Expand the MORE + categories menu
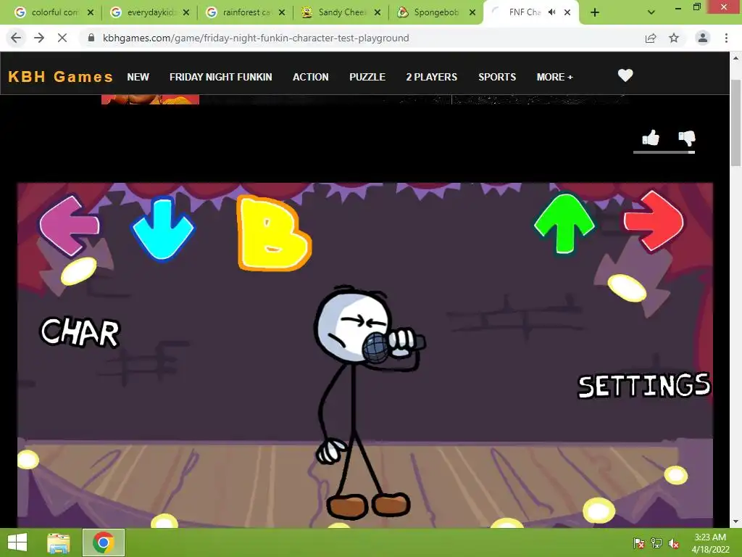 (x=554, y=77)
